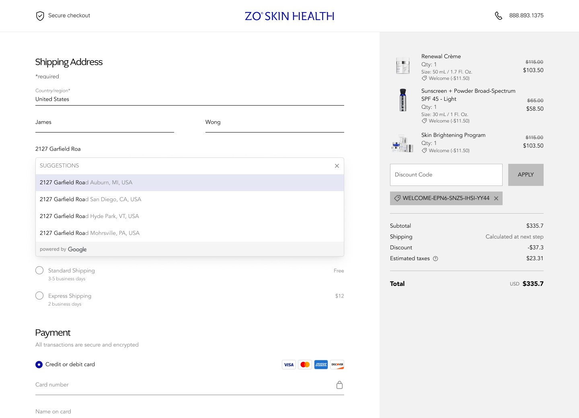This screenshot has height=418, width=579.
Task: Click the Express Shipping $12 price
Action: [340, 296]
